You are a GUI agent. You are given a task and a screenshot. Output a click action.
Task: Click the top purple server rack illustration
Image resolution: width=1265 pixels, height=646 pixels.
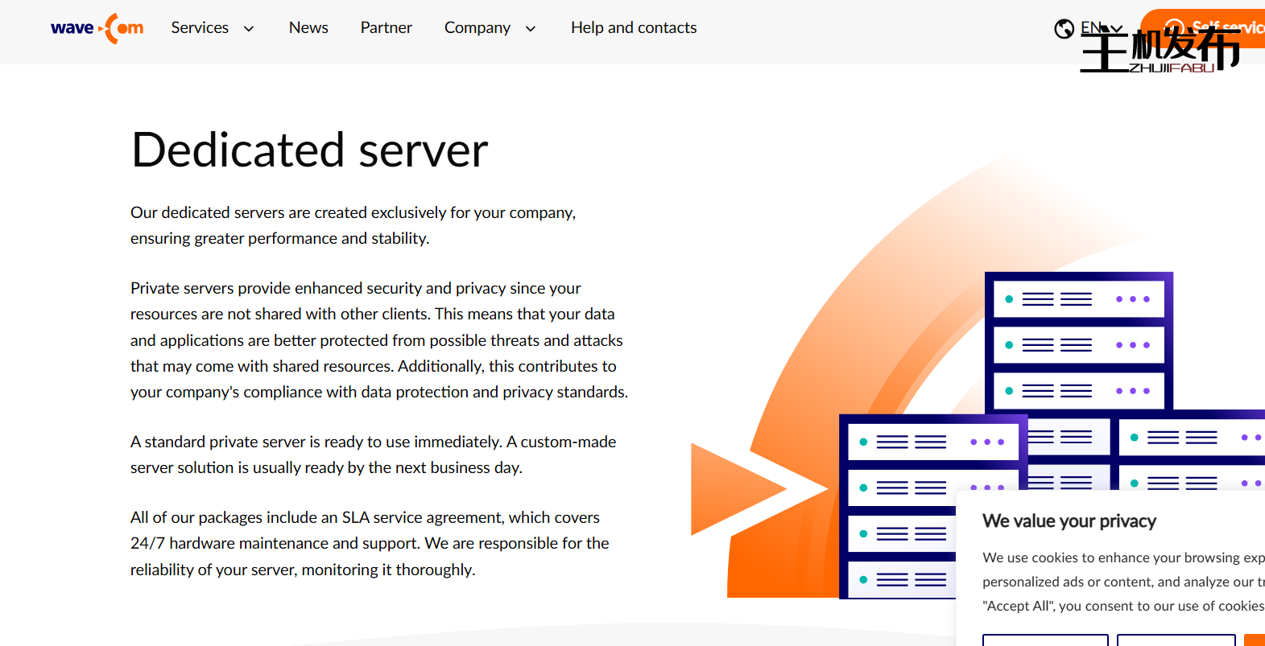pyautogui.click(x=1078, y=342)
